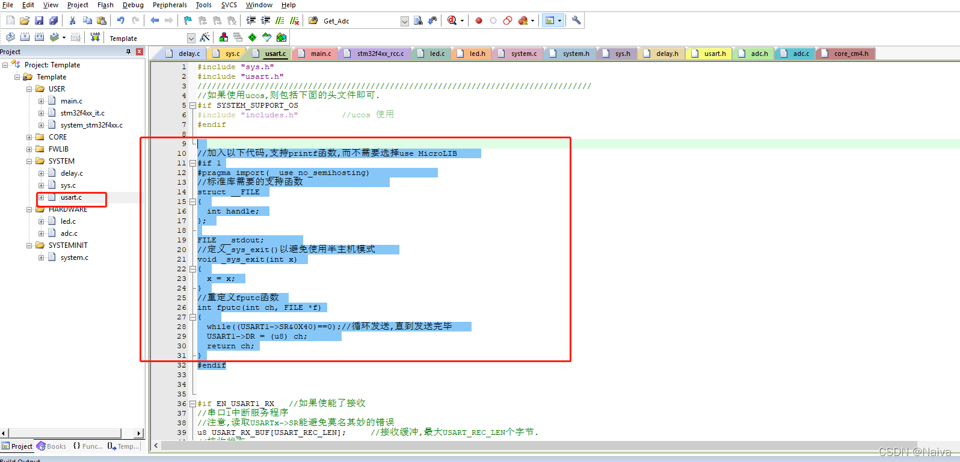Switch to the adc.c editor tab
The height and width of the screenshot is (462, 960).
tap(795, 54)
